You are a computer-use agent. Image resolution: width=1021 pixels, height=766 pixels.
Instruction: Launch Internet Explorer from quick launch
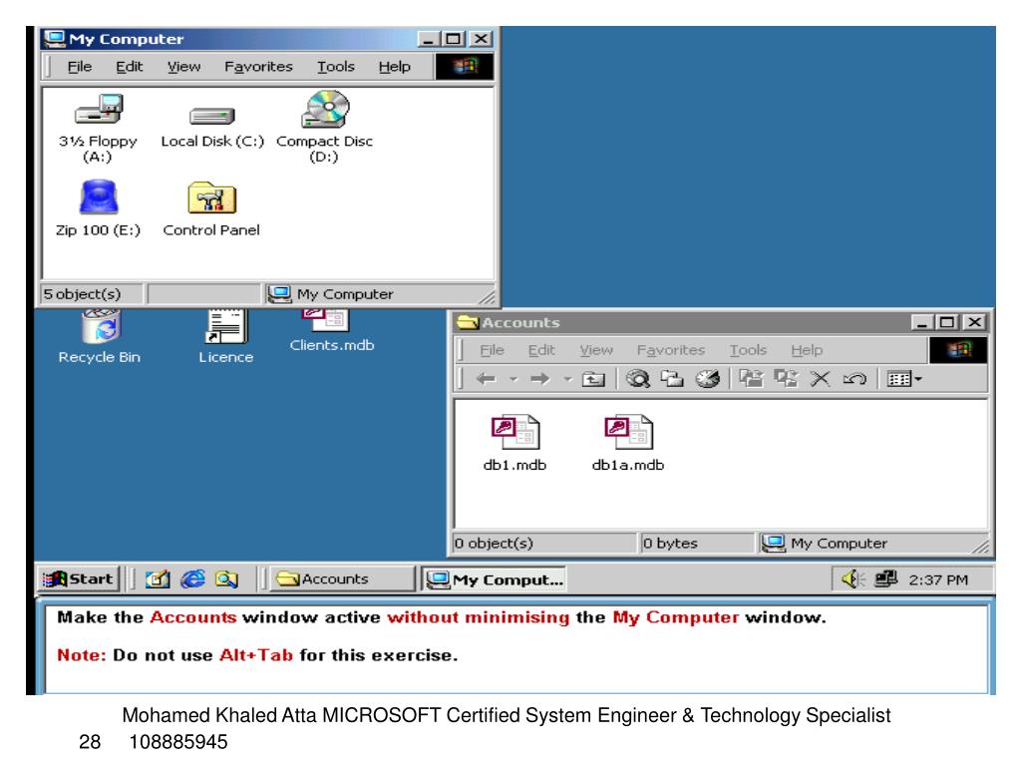192,579
